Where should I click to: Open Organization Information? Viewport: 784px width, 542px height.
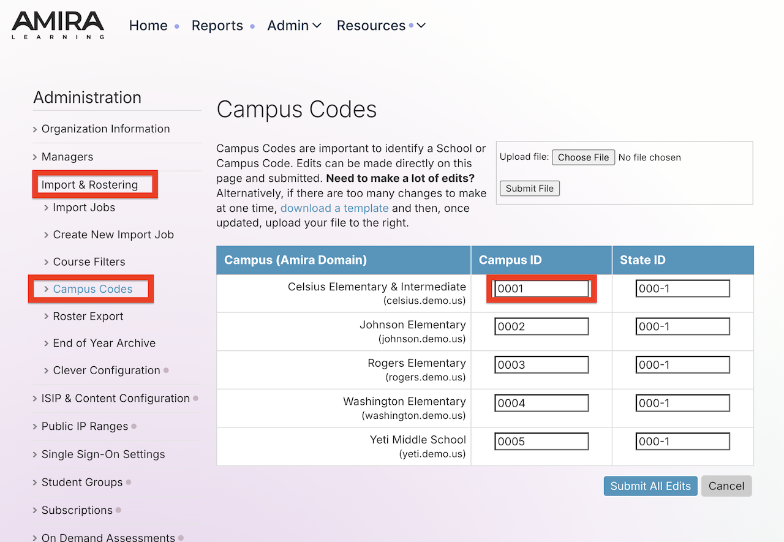(x=105, y=129)
